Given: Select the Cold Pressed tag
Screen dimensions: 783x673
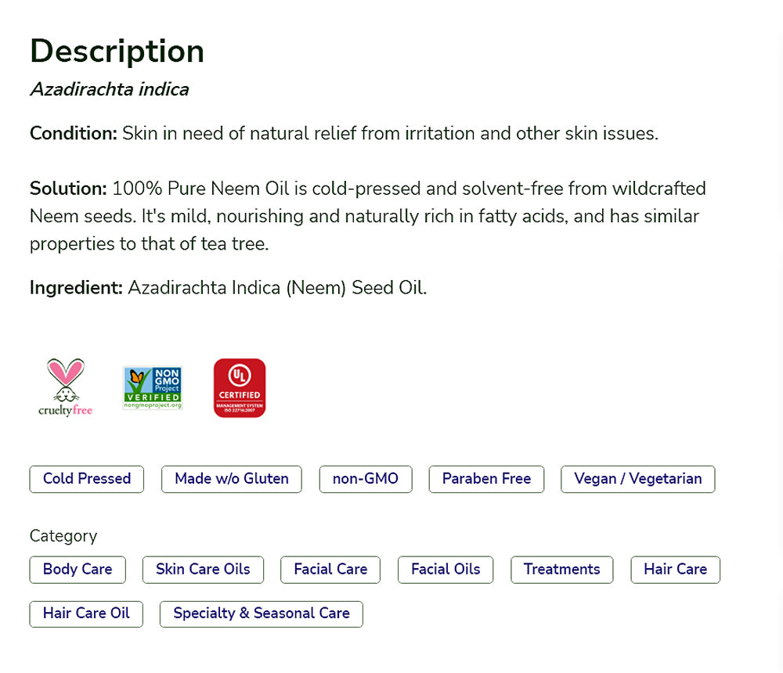Looking at the screenshot, I should coord(87,479).
